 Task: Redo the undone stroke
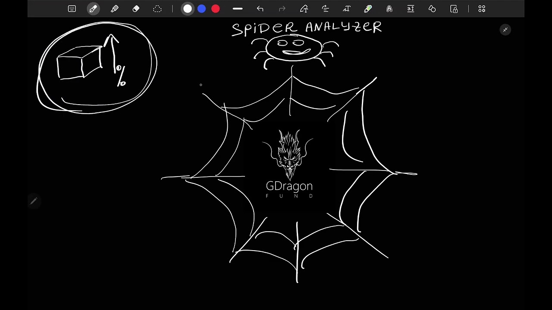point(282,9)
